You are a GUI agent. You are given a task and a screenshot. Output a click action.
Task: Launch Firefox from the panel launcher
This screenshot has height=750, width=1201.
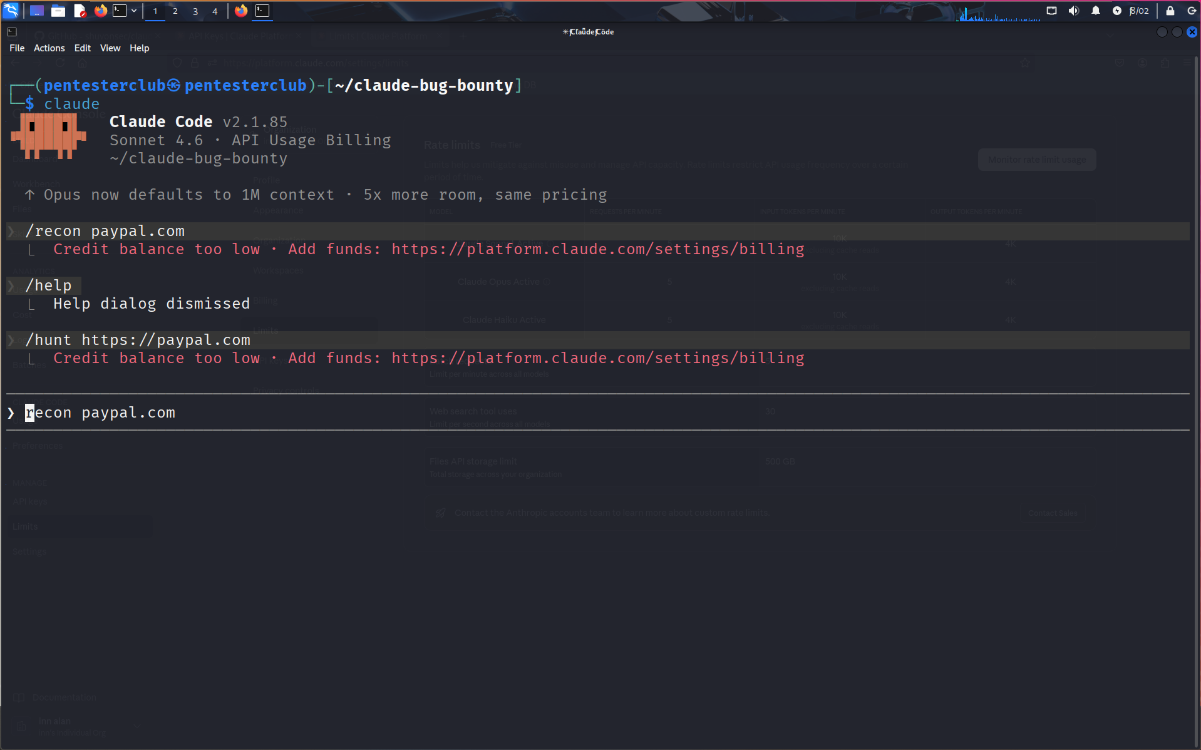point(100,11)
